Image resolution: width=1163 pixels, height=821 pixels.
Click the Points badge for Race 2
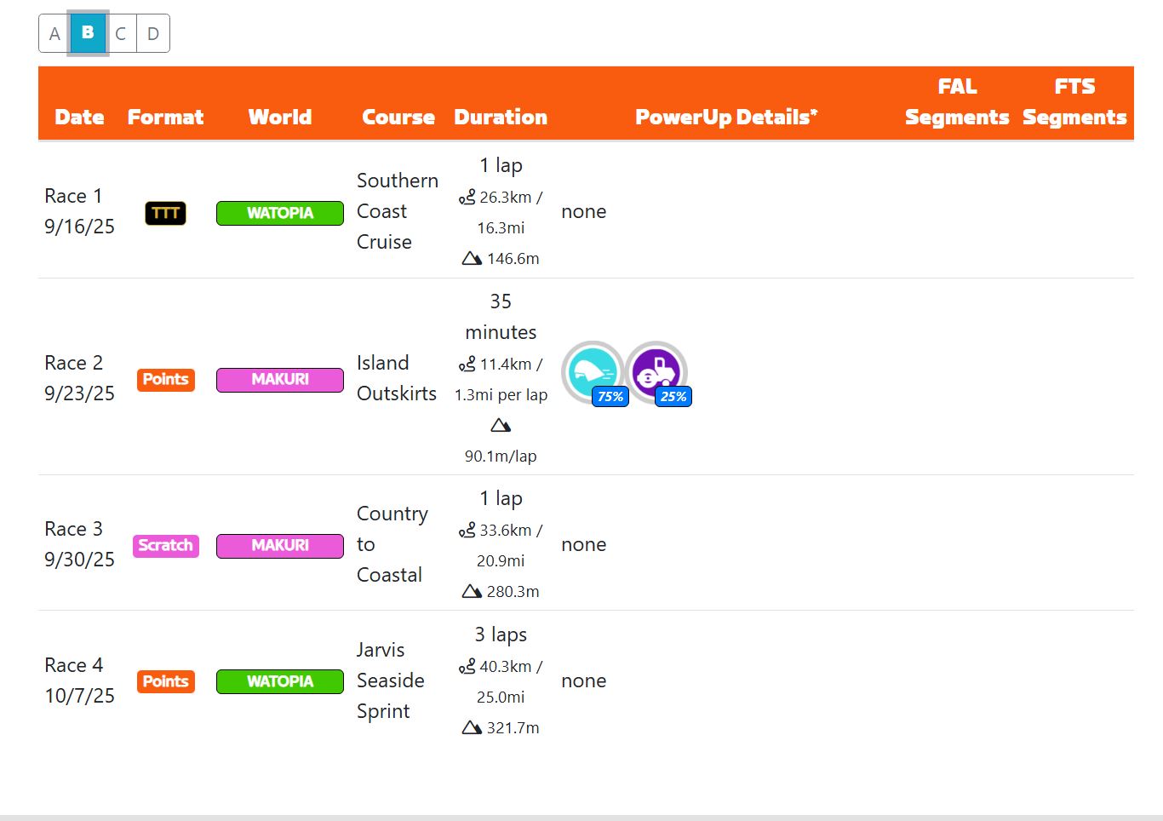[166, 379]
